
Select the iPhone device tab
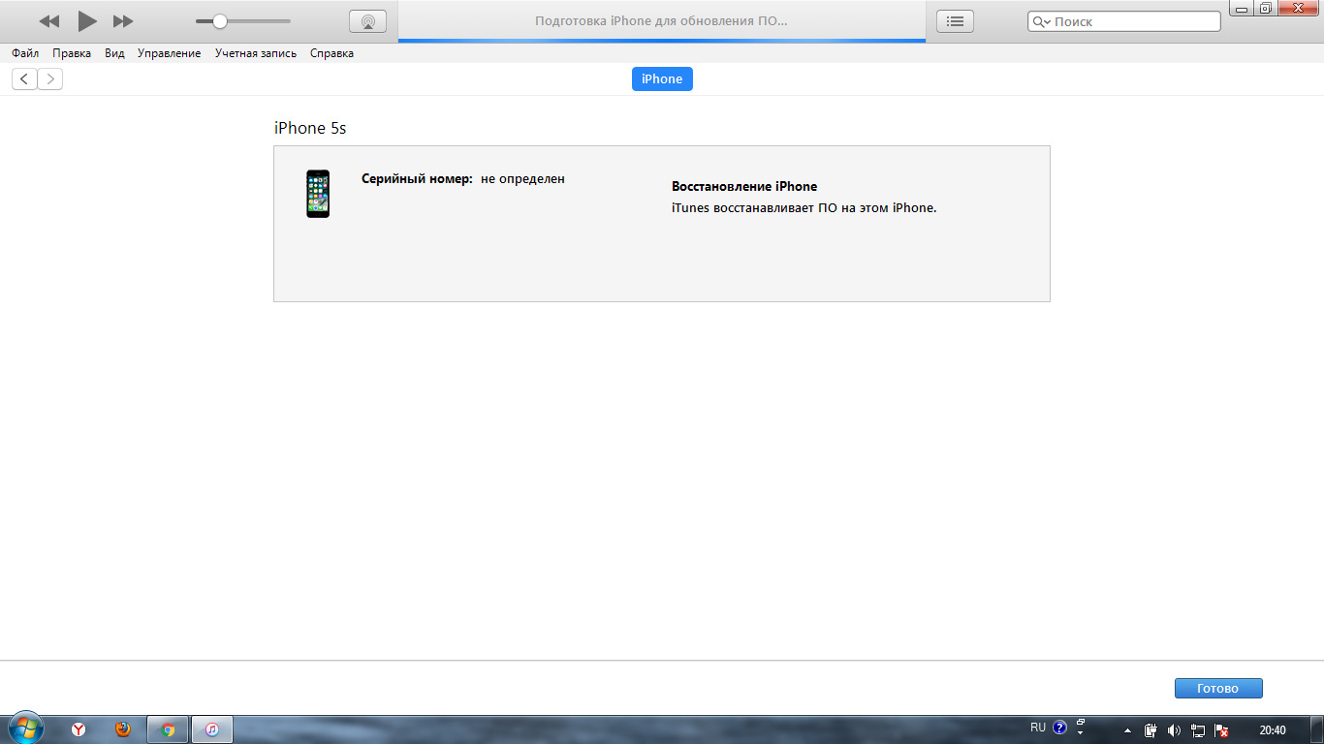point(662,79)
